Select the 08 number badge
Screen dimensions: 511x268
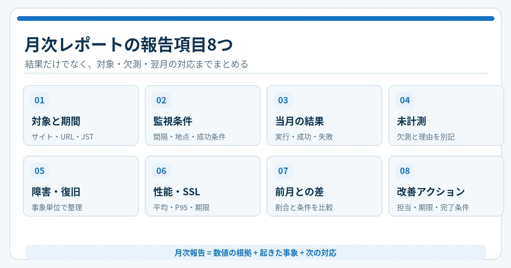click(405, 171)
